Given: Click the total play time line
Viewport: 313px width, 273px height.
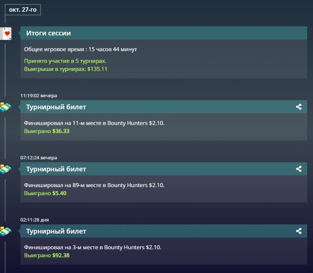Looking at the screenshot, I should click(80, 49).
